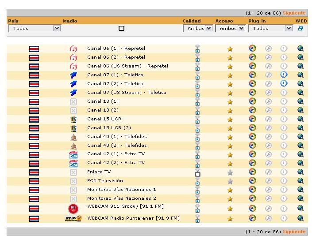Click the Flash plug-in icon for Canal 06 (2)
Image resolution: width=316 pixels, height=243 pixels.
pos(268,57)
